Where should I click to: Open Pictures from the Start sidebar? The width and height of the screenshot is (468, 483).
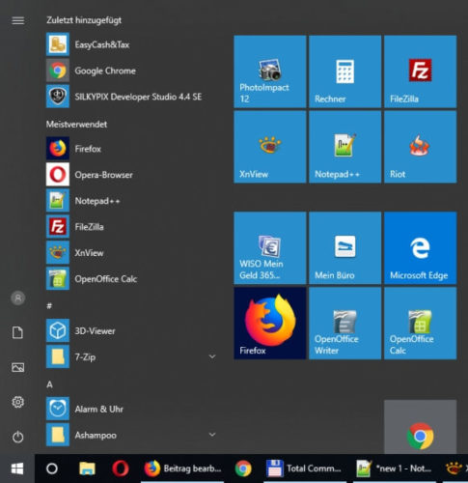click(17, 367)
